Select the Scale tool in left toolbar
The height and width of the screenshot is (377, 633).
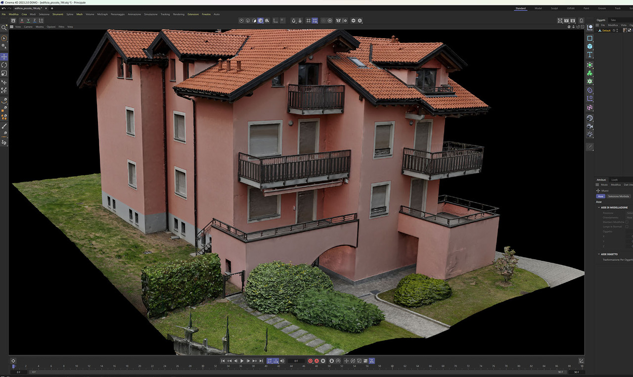point(4,73)
